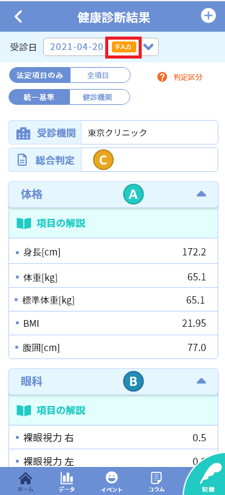Click the document icon beside 総合判定

tap(22, 160)
